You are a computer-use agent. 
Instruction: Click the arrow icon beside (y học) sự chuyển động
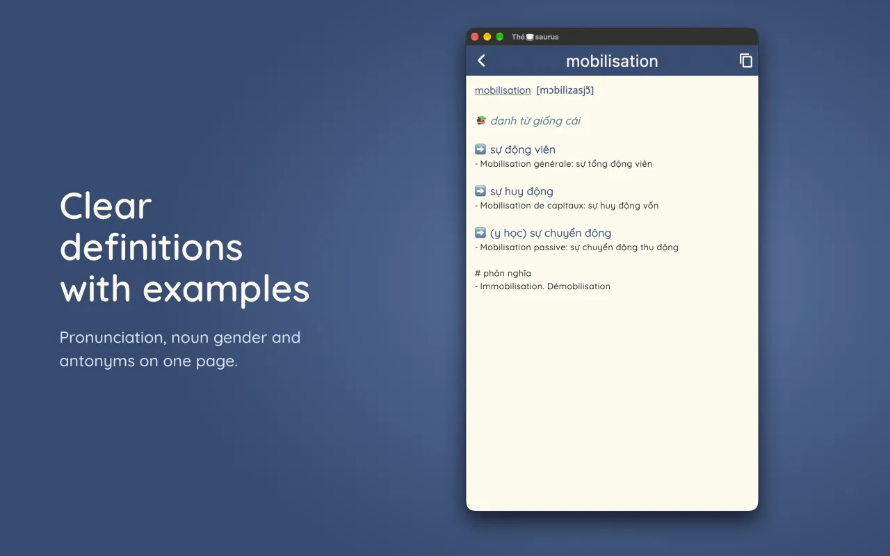click(x=480, y=233)
